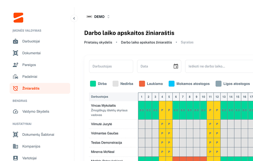253x161 pixels.
Task: Click the Pareigos people icon
Action: point(15,65)
